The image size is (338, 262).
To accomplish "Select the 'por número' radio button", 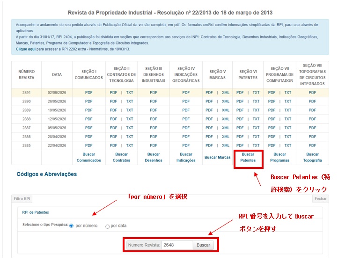I will [x=71, y=226].
